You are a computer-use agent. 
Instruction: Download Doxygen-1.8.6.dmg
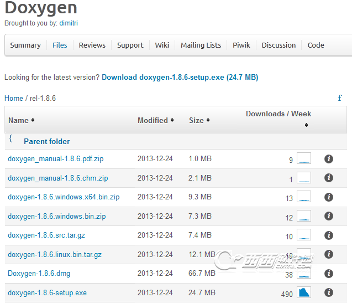[39, 274]
